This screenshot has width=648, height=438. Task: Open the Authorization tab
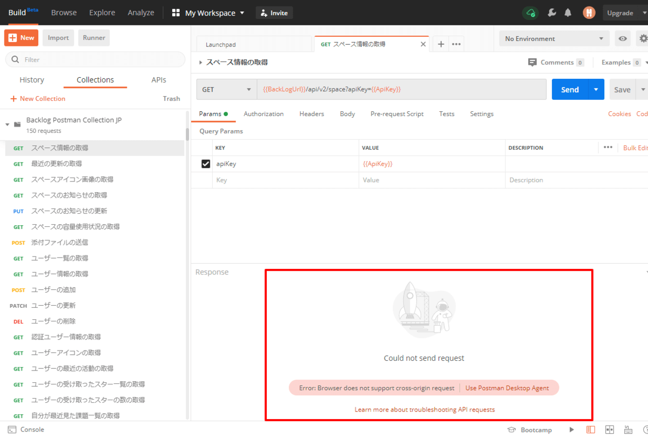[264, 114]
